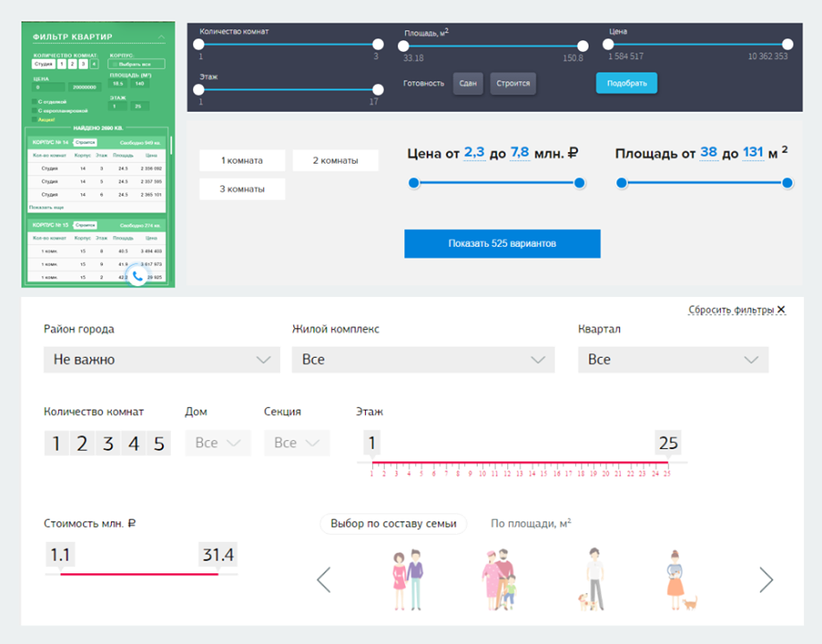Check the yellow «Акция!» option
This screenshot has height=644, width=822.
point(35,120)
